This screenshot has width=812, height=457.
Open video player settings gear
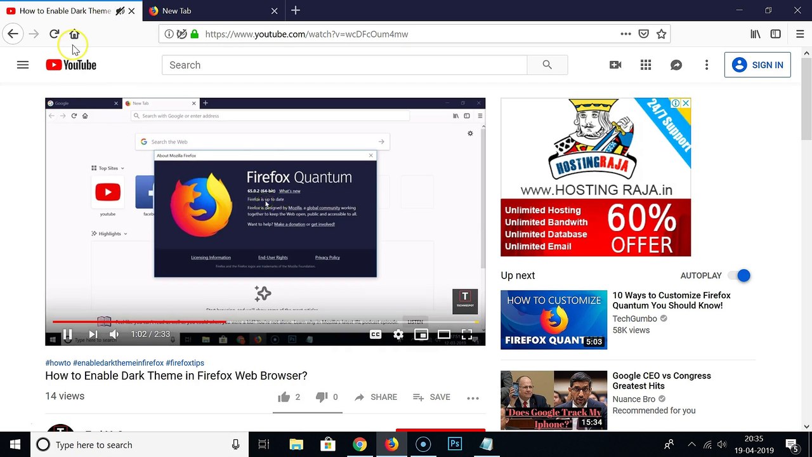[398, 334]
